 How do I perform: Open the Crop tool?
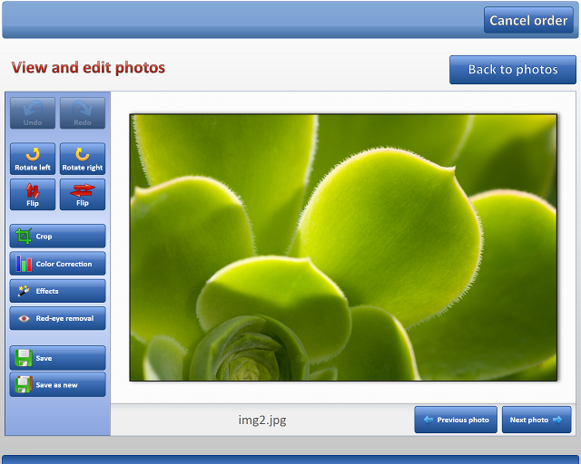(58, 236)
